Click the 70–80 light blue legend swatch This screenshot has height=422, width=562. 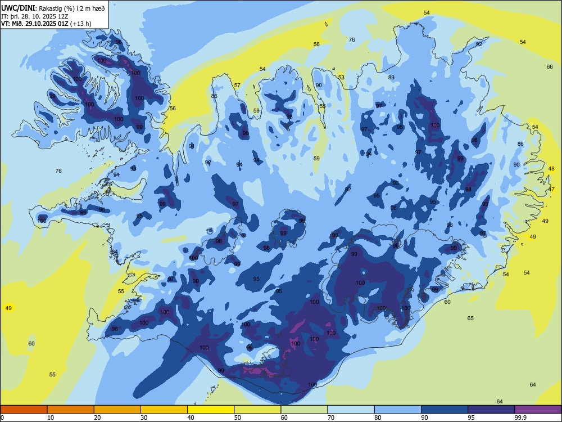coord(351,410)
